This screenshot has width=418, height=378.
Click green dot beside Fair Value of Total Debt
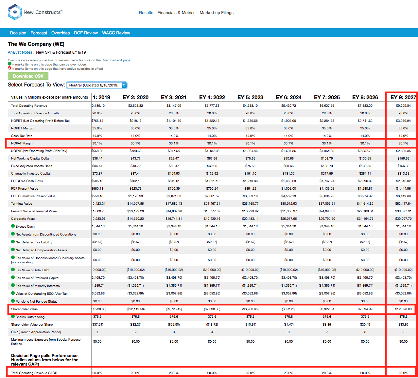point(13,270)
